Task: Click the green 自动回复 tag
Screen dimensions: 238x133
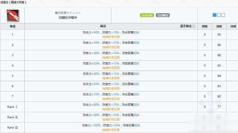Action: tap(147, 15)
